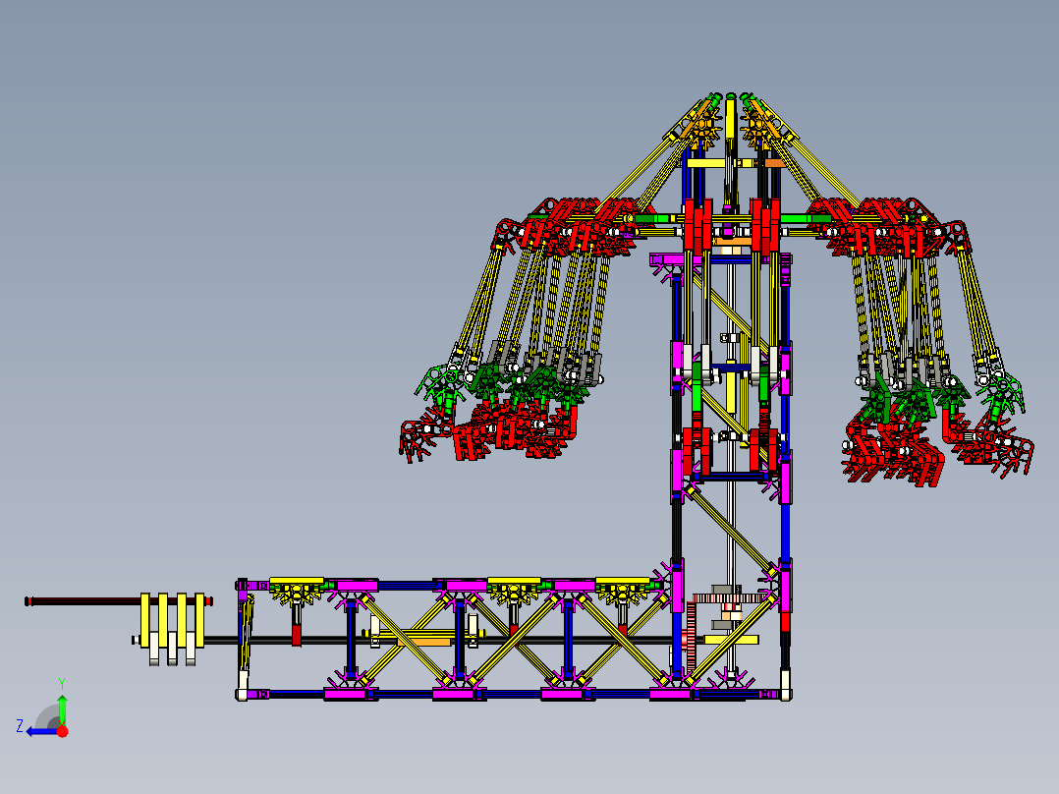Screen dimensions: 1059x794
Task: Select the pink spur gear at tower base
Action: pyautogui.click(x=731, y=598)
